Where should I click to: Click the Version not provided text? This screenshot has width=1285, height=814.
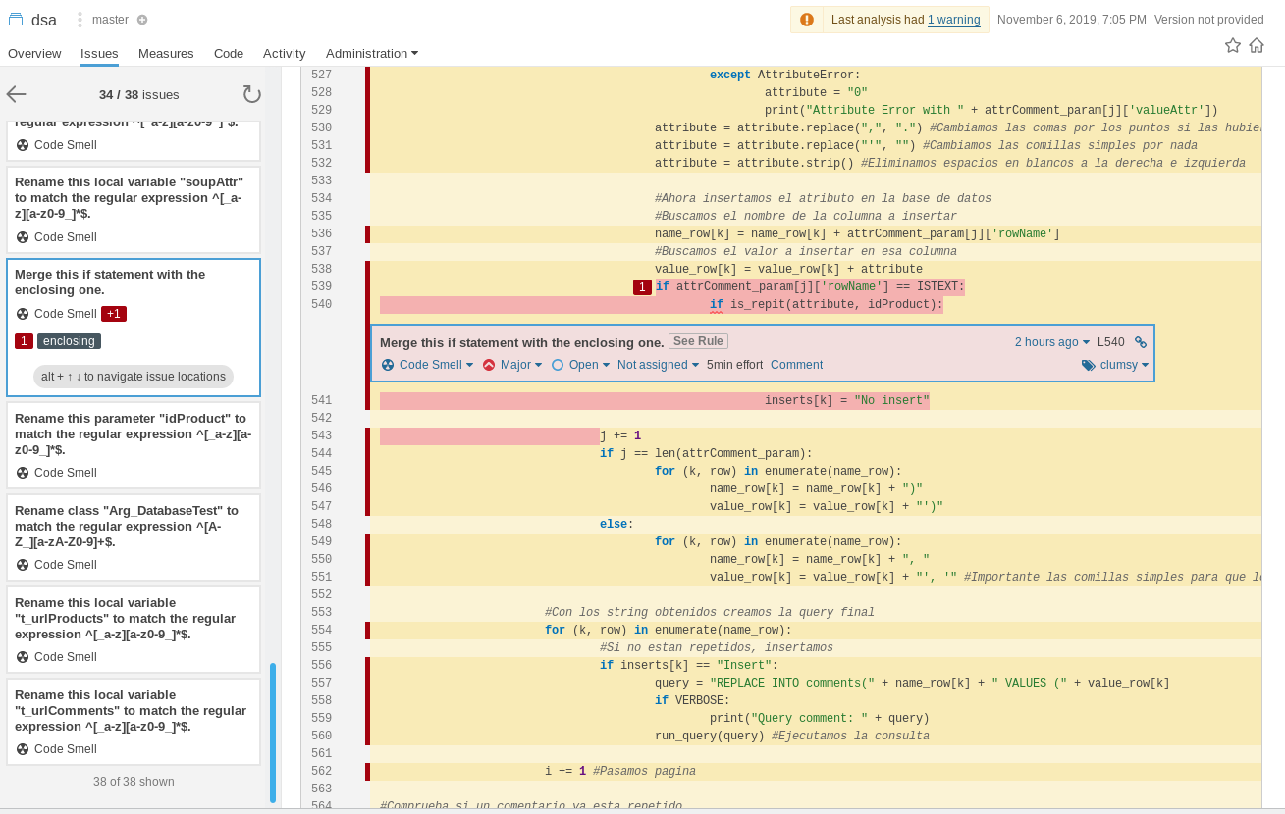click(1209, 20)
